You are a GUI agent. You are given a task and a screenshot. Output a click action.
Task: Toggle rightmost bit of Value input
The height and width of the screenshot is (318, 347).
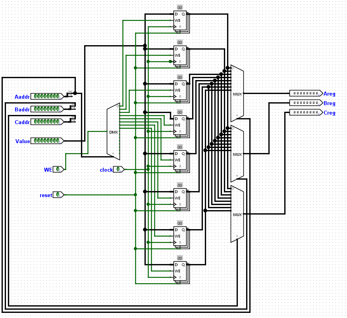click(58, 141)
